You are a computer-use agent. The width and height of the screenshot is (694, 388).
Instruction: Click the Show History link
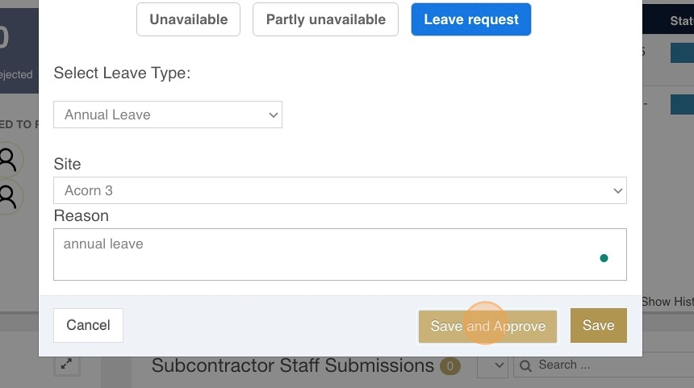tap(668, 302)
